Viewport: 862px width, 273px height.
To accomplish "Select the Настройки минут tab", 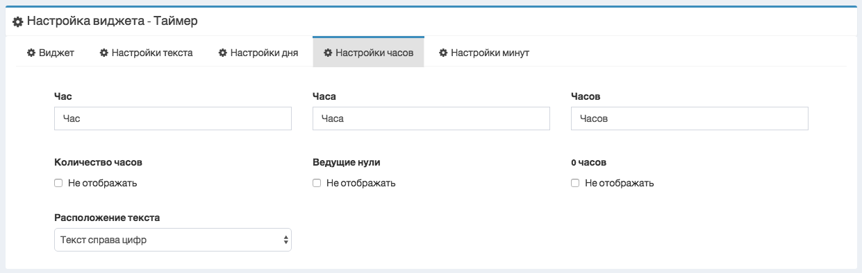I will tap(484, 53).
